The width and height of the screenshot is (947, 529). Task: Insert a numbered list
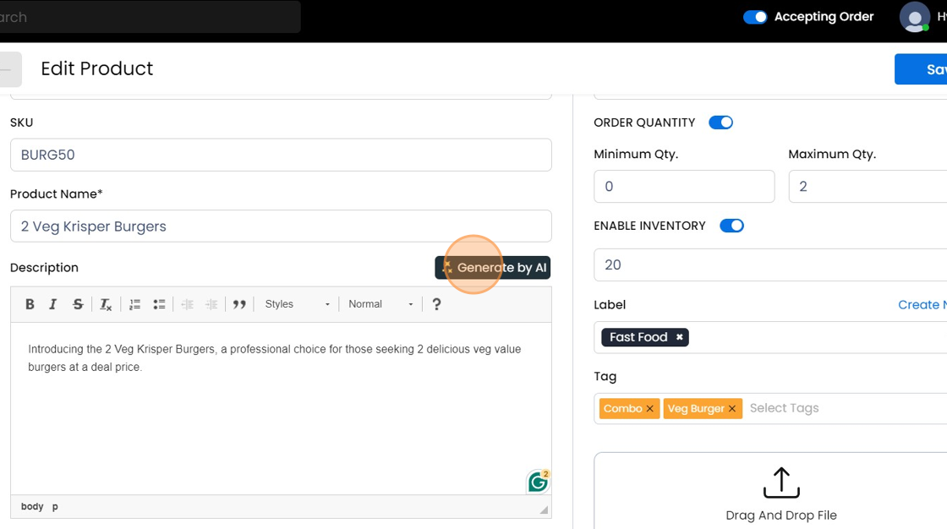(134, 303)
